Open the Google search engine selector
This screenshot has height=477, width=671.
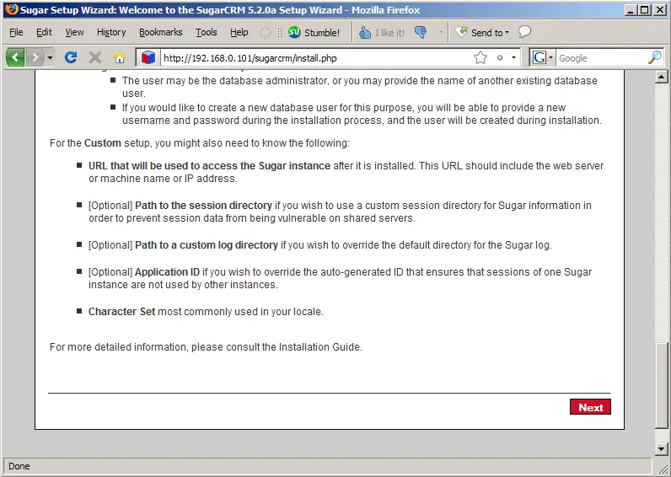point(542,57)
